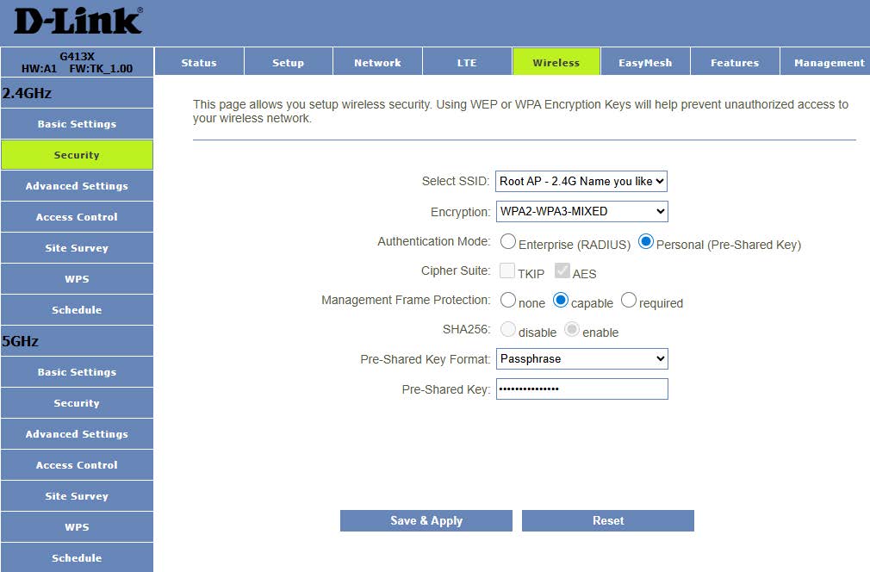Open 2.4GHz Basic Settings in sidebar
Screen dimensions: 870x572
click(x=77, y=124)
